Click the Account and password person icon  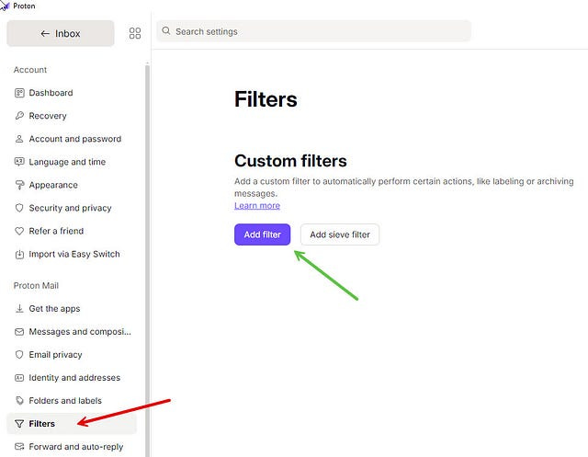(x=19, y=139)
